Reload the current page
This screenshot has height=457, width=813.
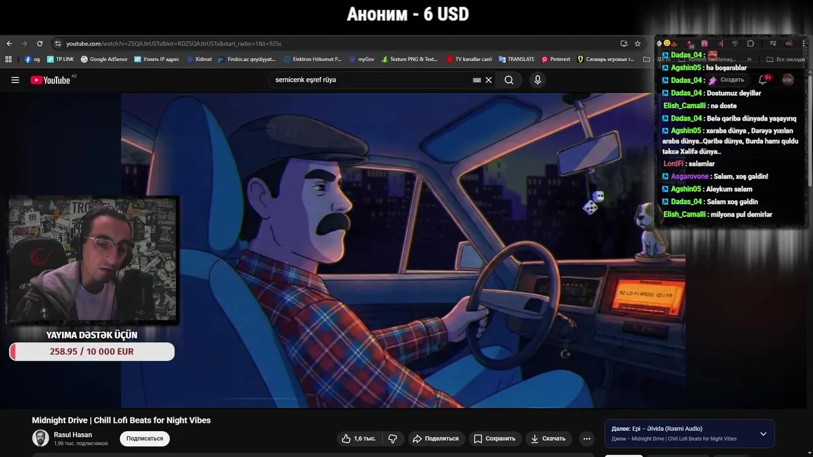click(39, 44)
